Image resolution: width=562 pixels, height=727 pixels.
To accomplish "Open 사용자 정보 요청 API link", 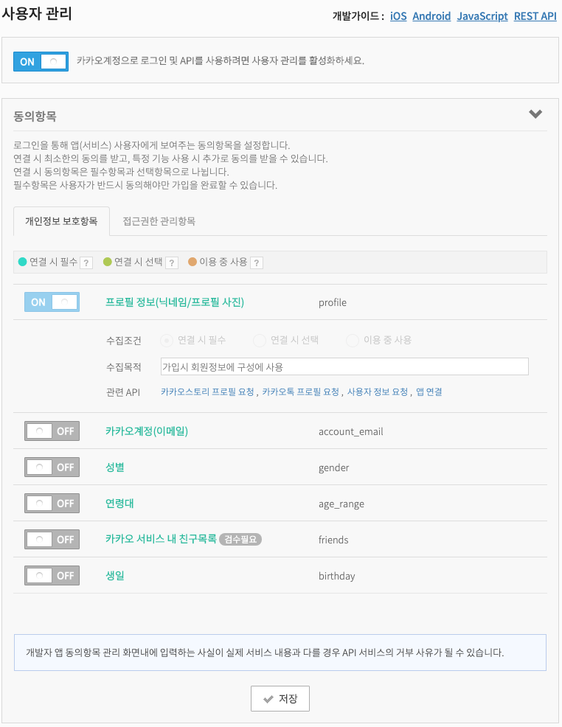I will click(378, 392).
